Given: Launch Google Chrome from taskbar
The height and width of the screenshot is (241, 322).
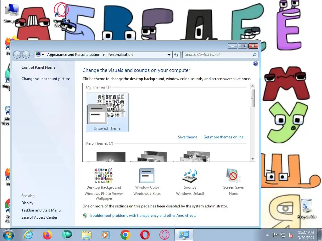Looking at the screenshot, I should tap(125, 235).
